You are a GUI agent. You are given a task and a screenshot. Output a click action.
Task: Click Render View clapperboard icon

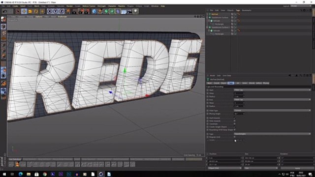coord(74,11)
